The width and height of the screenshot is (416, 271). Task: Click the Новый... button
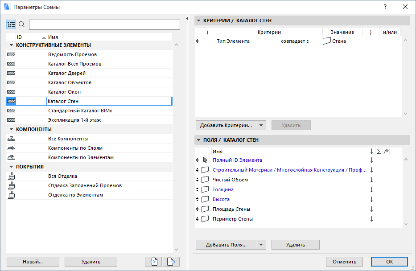point(33,262)
